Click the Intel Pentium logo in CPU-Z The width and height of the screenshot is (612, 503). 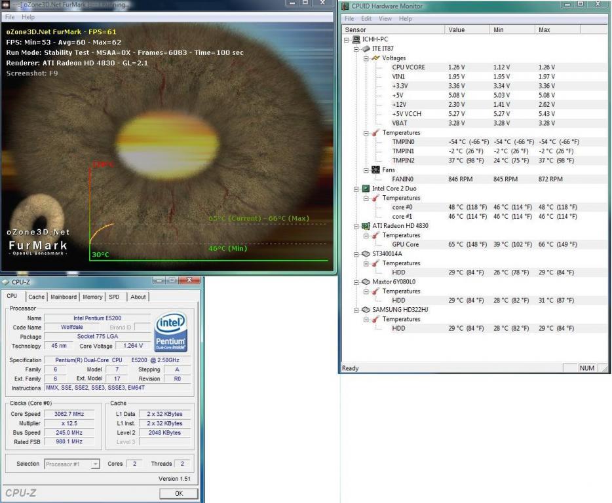(x=170, y=331)
